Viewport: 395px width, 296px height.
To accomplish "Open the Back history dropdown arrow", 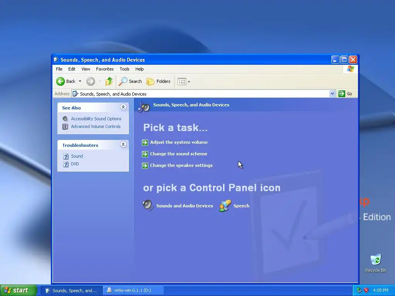I will [80, 81].
